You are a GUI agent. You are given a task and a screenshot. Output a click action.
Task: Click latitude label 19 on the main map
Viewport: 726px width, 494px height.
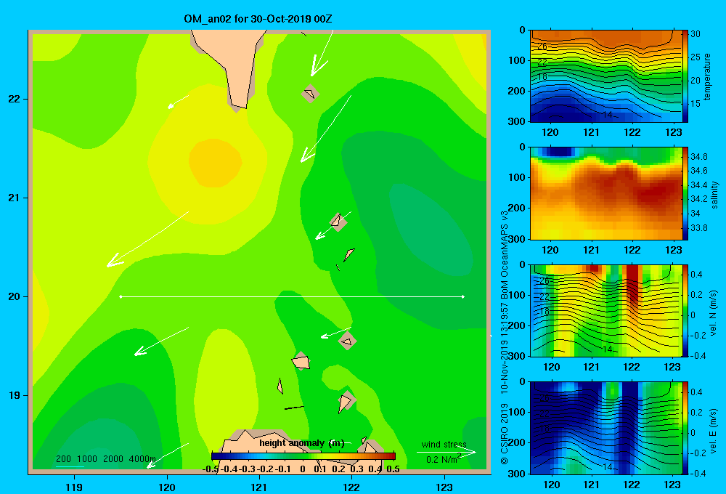pyautogui.click(x=15, y=395)
